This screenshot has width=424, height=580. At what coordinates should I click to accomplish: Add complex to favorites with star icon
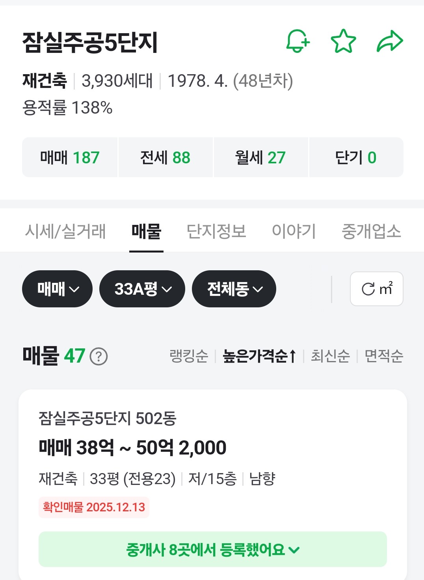343,41
